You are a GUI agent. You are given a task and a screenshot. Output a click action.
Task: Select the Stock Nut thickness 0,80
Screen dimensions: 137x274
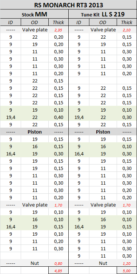(x=58, y=263)
